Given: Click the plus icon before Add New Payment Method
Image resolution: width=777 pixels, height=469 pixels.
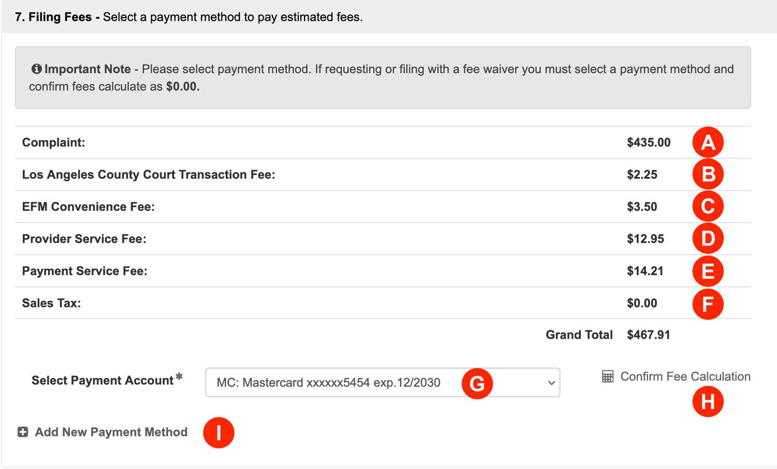Looking at the screenshot, I should pos(23,432).
